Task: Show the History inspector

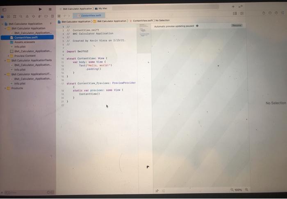Action: 270,13
